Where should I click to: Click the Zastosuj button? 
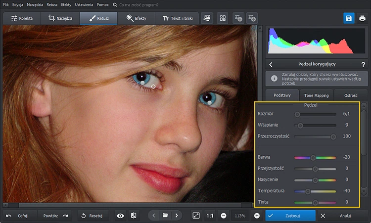tap(290, 216)
